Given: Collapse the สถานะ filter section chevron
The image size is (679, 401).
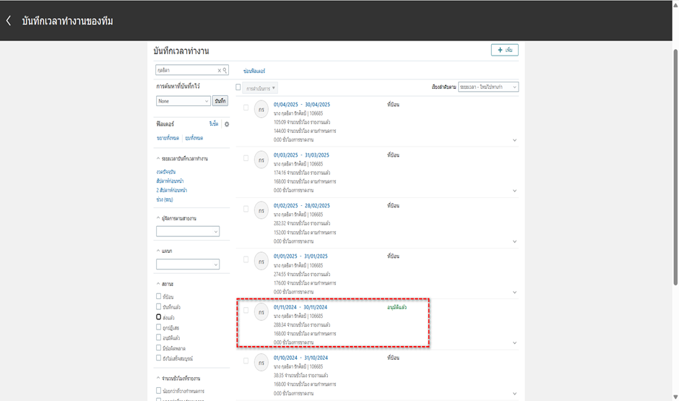Looking at the screenshot, I should pyautogui.click(x=158, y=284).
